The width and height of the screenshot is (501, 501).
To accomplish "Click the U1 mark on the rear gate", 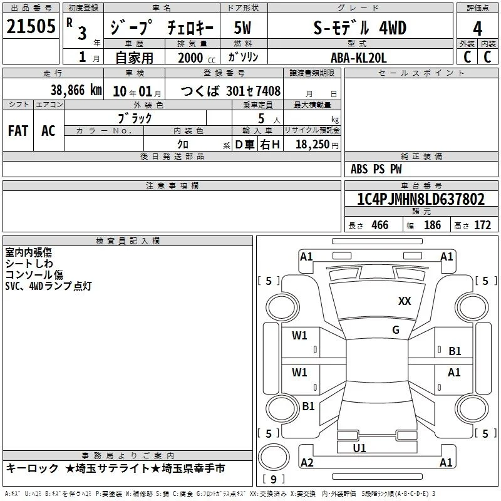I will pyautogui.click(x=359, y=448).
